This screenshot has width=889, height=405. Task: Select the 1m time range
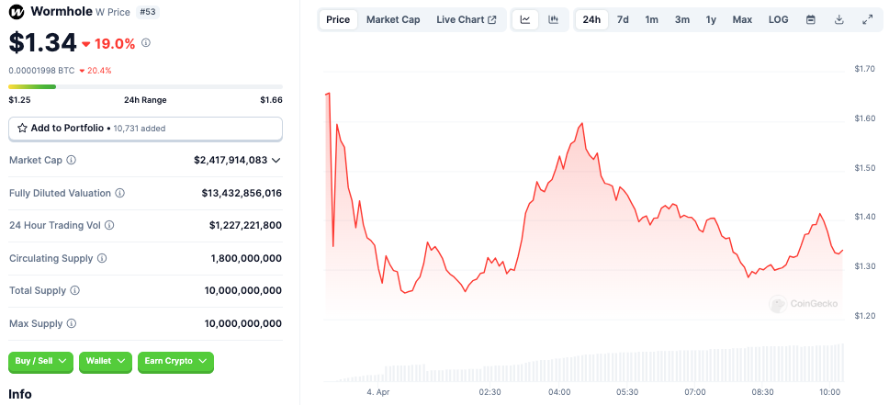[651, 20]
